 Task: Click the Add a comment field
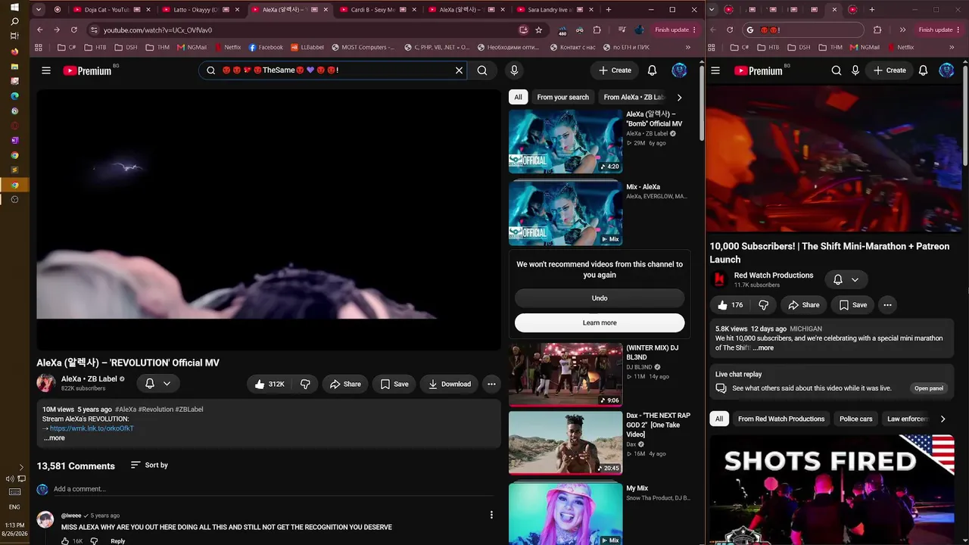tap(273, 489)
